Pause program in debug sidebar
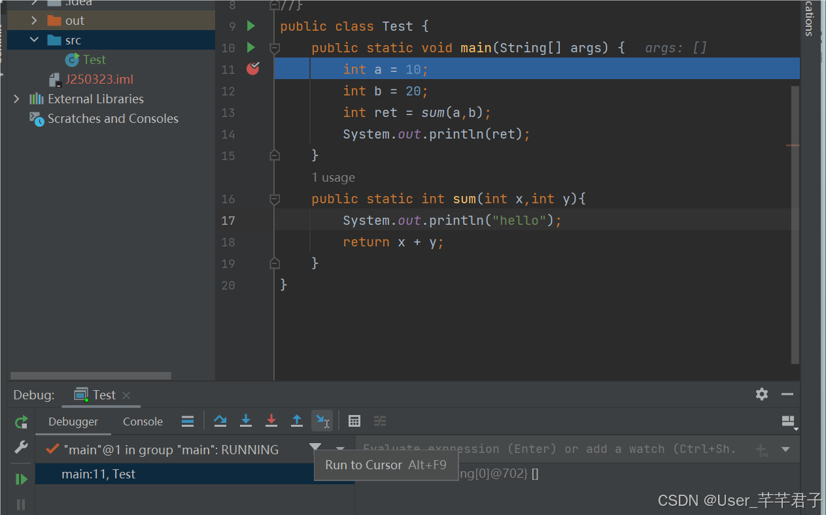The height and width of the screenshot is (515, 826). [x=21, y=504]
